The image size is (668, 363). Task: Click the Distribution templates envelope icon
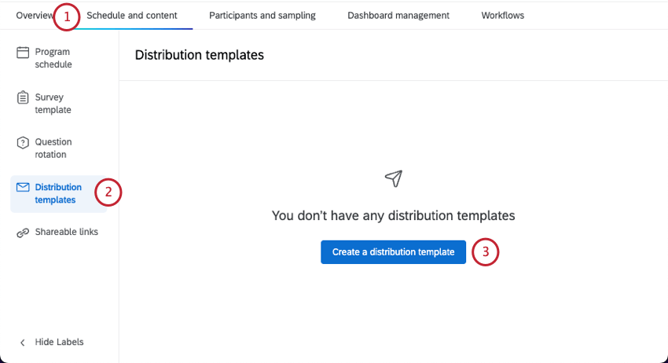pos(23,188)
